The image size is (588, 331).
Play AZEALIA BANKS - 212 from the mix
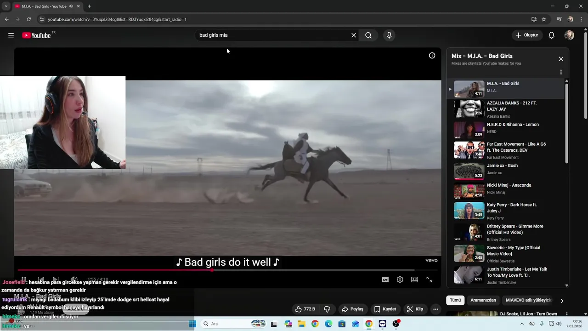point(506,109)
